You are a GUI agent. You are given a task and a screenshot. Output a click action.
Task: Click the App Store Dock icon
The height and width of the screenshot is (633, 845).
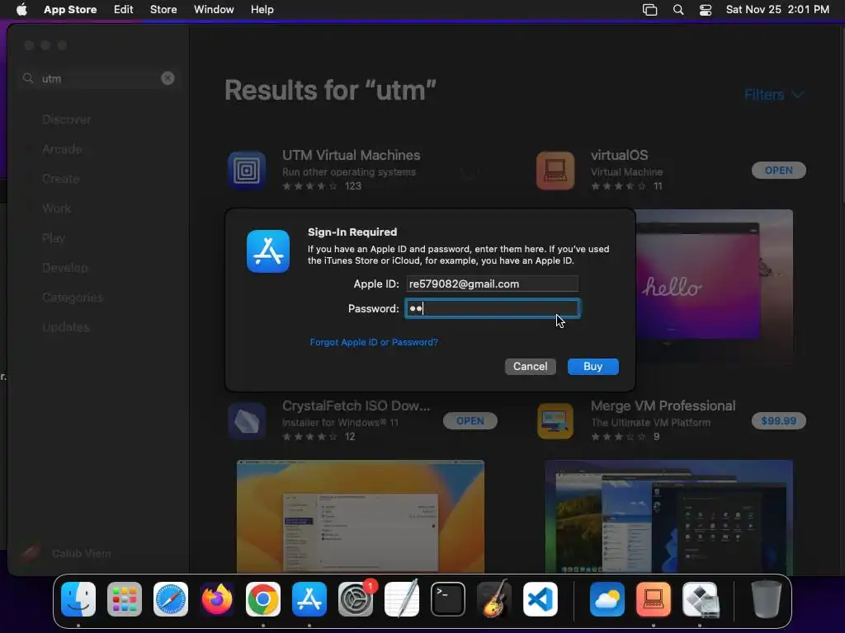309,599
